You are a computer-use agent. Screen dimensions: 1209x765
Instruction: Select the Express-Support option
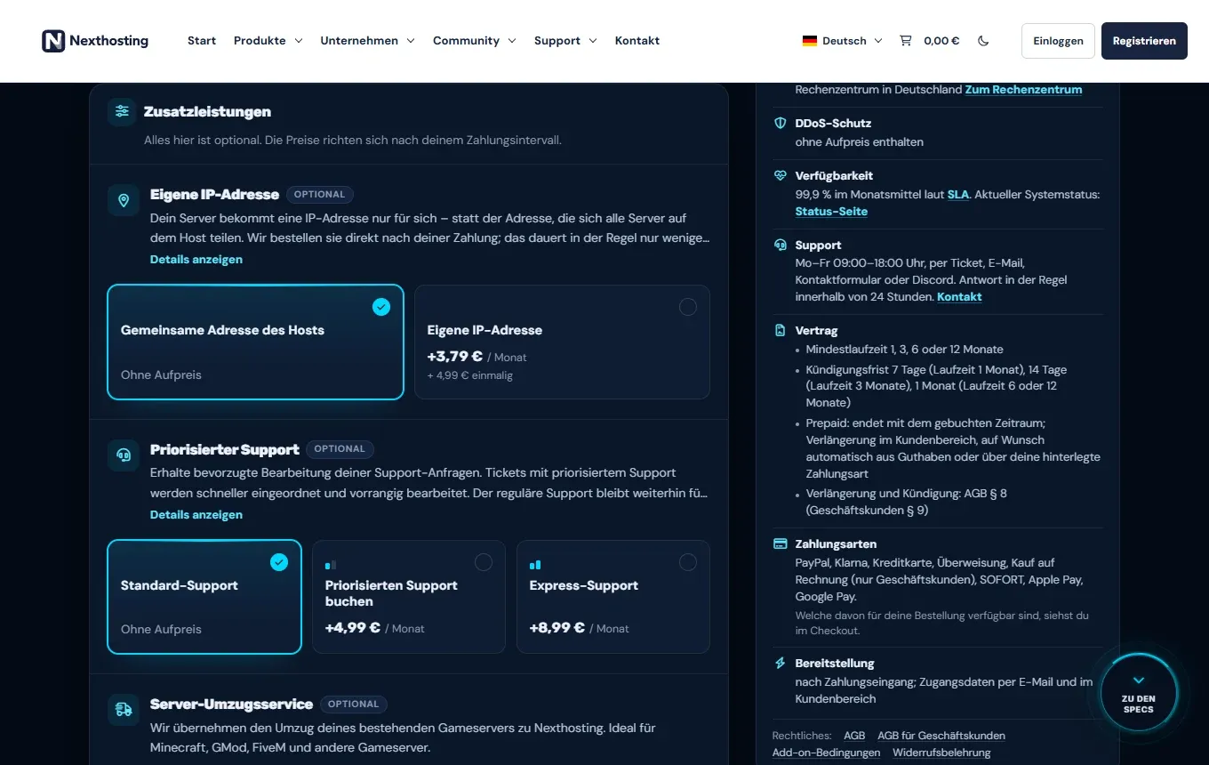pos(613,597)
